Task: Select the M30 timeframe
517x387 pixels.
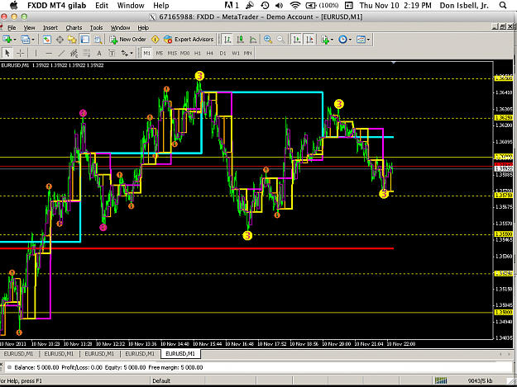Action: 185,53
